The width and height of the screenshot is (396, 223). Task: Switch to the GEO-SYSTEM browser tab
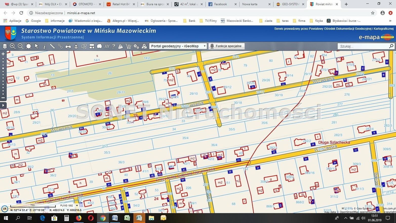tap(290, 4)
